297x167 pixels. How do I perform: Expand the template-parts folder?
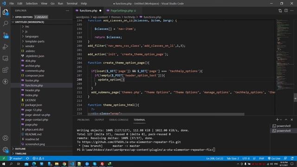coord(35,41)
